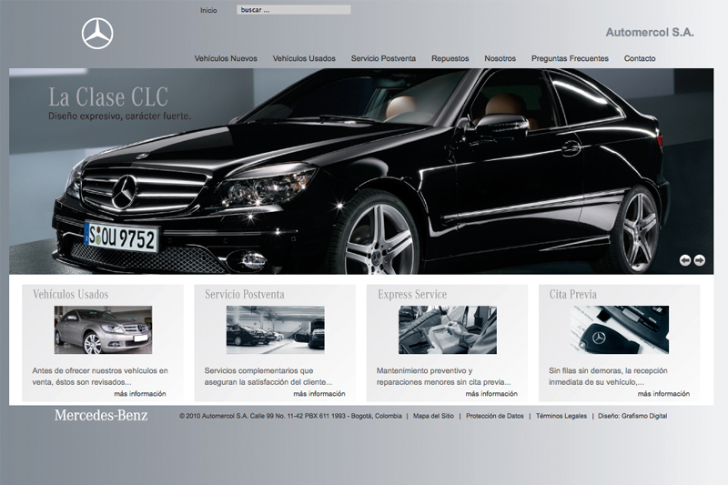Open the Contacto menu item
Image resolution: width=728 pixels, height=485 pixels.
(x=640, y=58)
